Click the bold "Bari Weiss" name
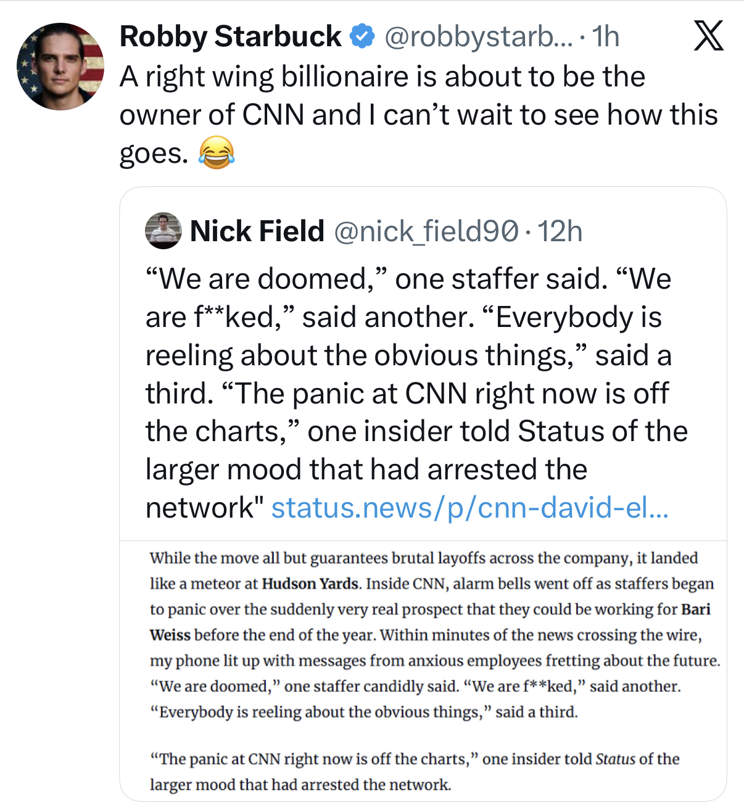Screen dimensions: 744x802 (696, 610)
